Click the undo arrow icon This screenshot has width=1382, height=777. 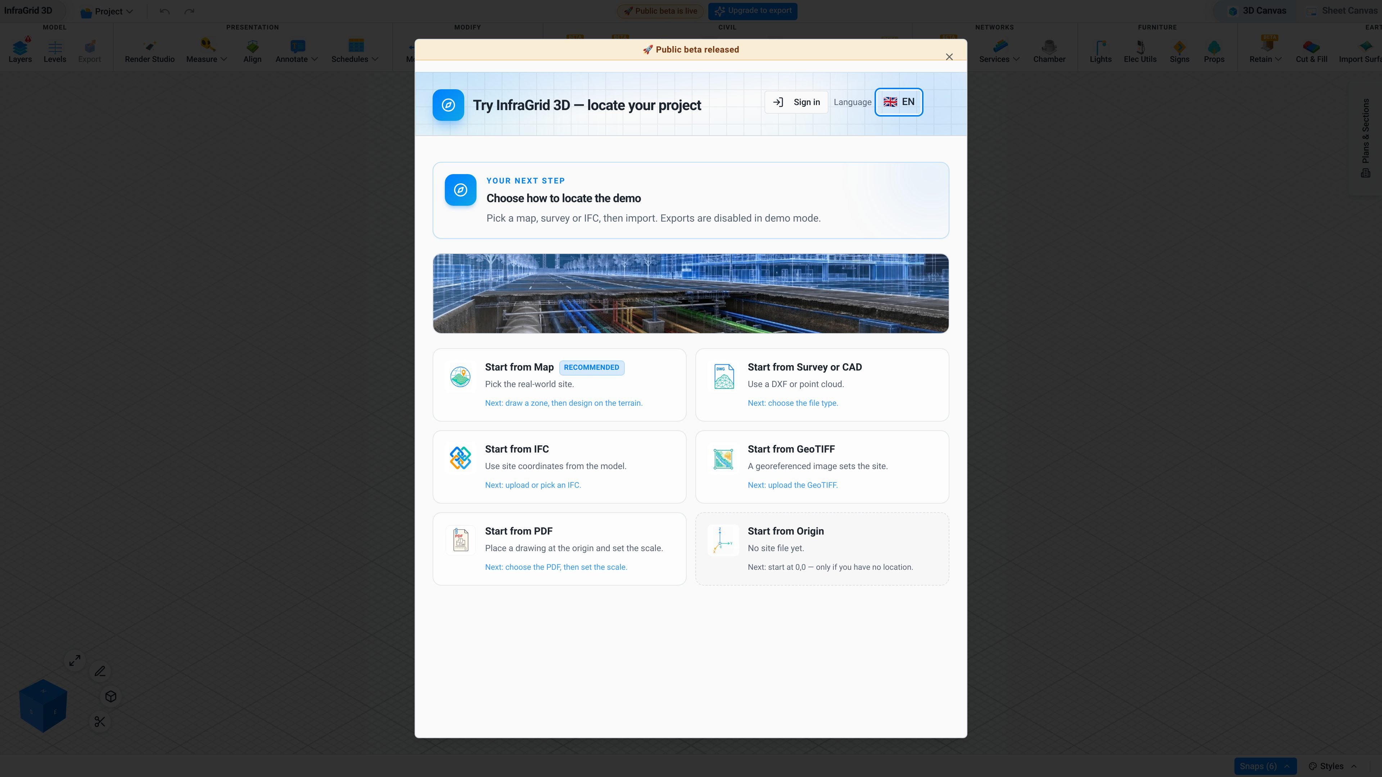click(165, 11)
